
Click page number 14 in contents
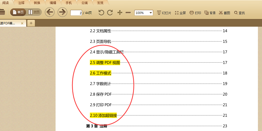(x=225, y=31)
